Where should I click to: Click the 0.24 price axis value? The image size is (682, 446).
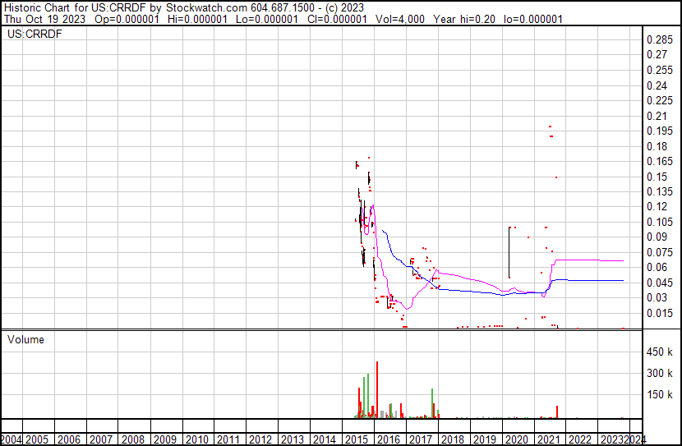[657, 85]
